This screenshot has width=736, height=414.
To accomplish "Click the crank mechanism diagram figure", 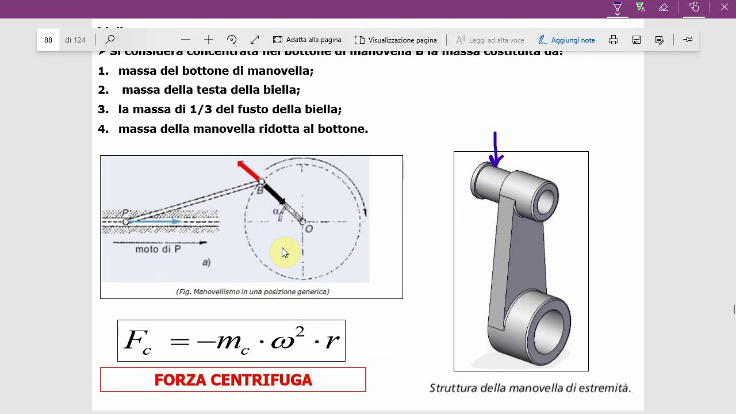I will pos(251,227).
